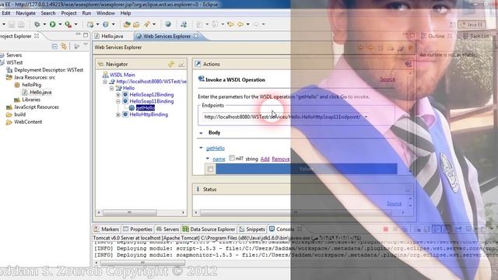The image size is (498, 280).
Task: Expand the HelloSoap12Binding node
Action: (118, 95)
